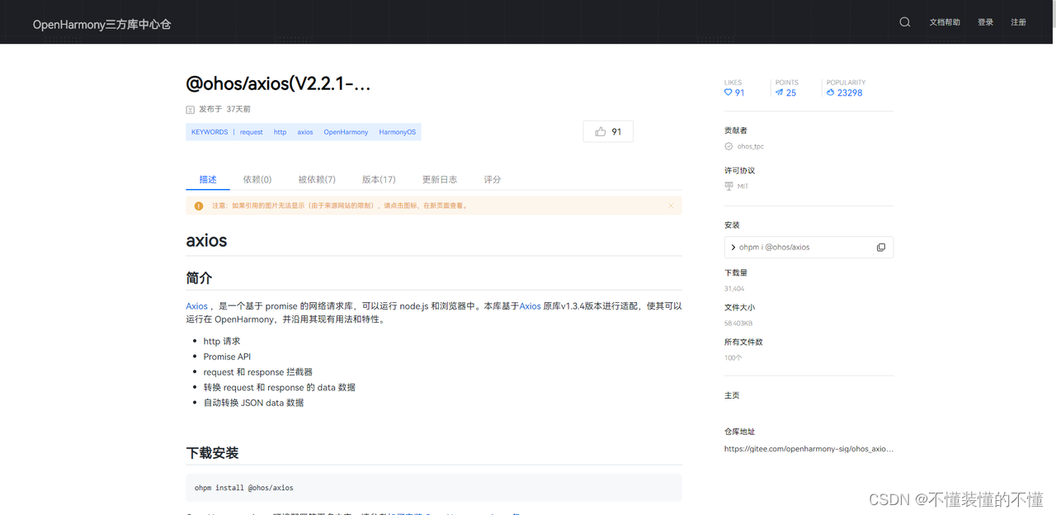Go to OpenHarmony三方库中心仓 home logo
Image resolution: width=1056 pixels, height=515 pixels.
(102, 25)
